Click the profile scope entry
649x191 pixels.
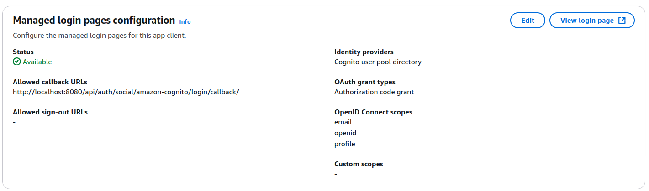[x=345, y=144]
